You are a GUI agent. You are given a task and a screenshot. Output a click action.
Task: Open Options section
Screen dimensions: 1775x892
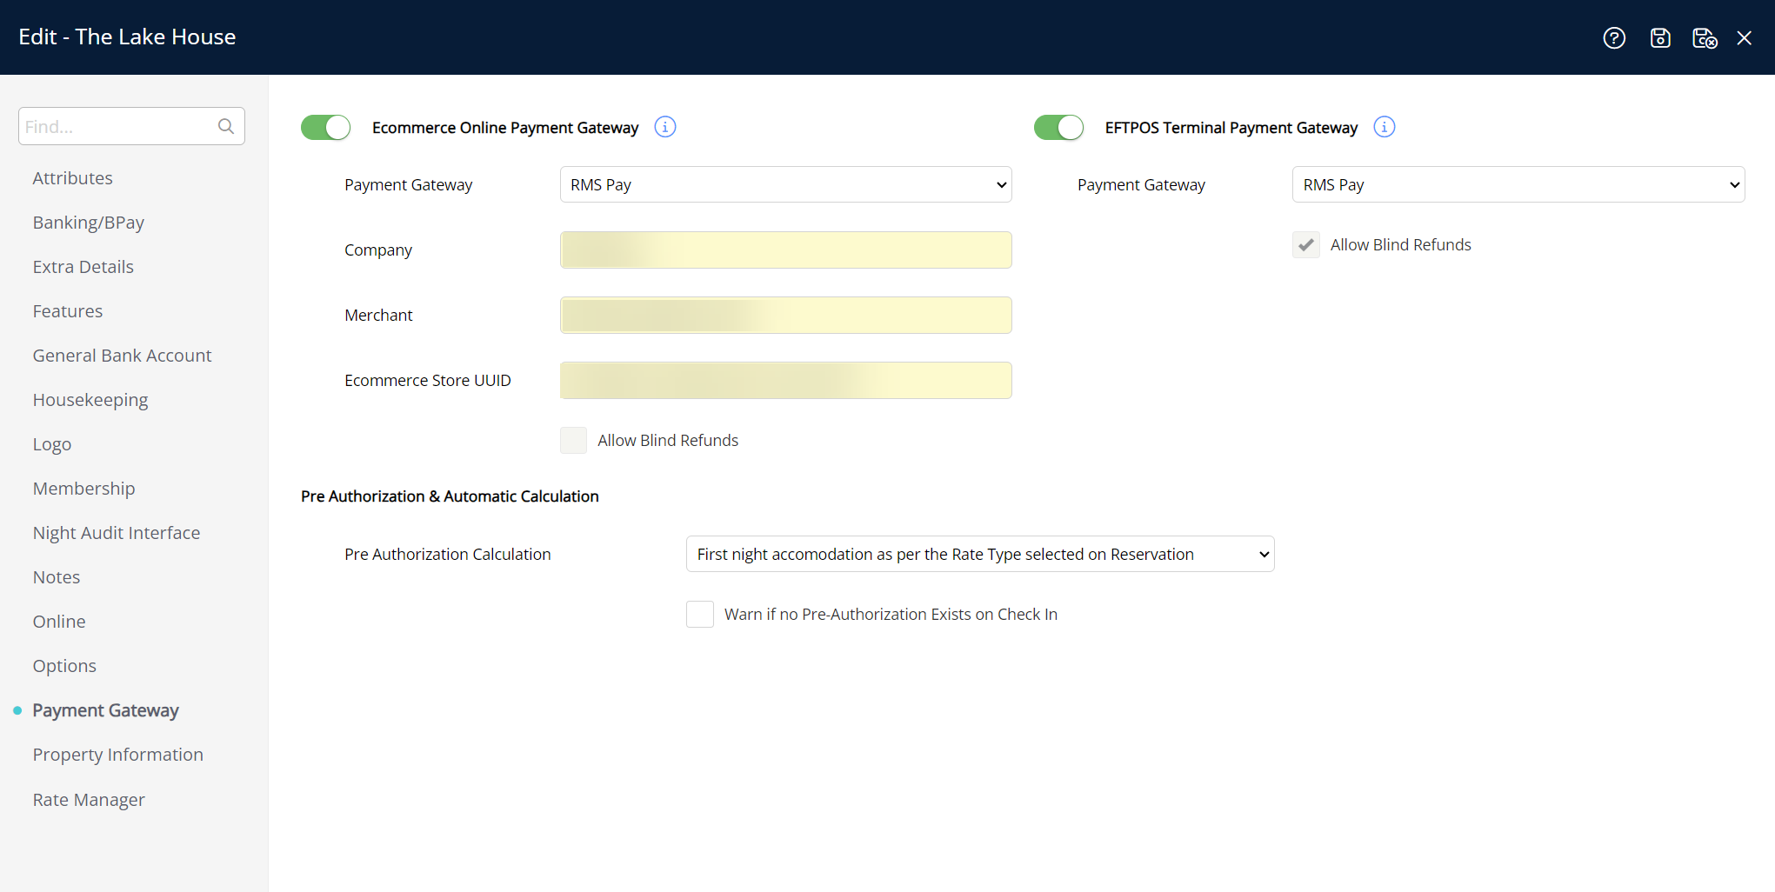64,666
